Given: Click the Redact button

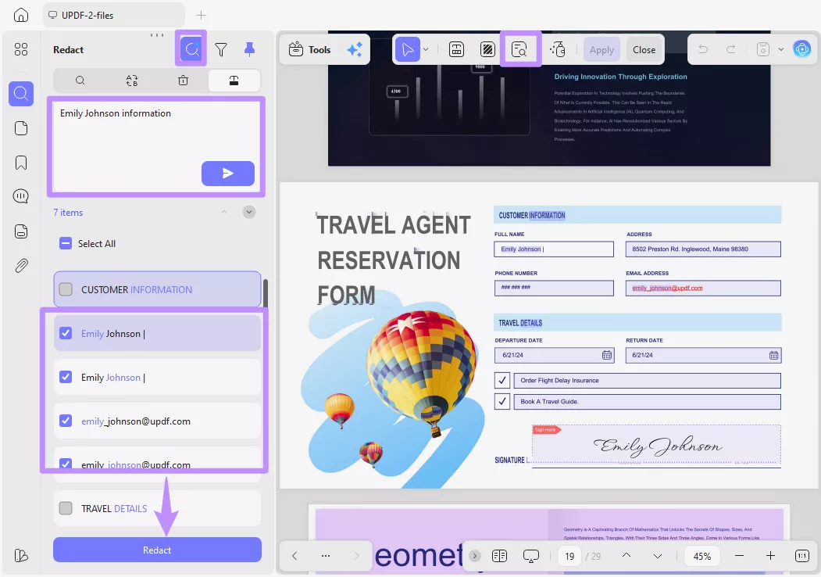Looking at the screenshot, I should [x=156, y=550].
